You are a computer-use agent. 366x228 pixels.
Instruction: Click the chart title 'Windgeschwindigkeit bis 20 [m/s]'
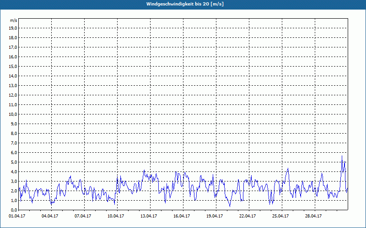click(x=185, y=4)
